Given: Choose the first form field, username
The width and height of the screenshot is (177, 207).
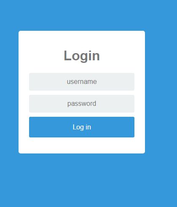Looking at the screenshot, I should click(82, 82).
